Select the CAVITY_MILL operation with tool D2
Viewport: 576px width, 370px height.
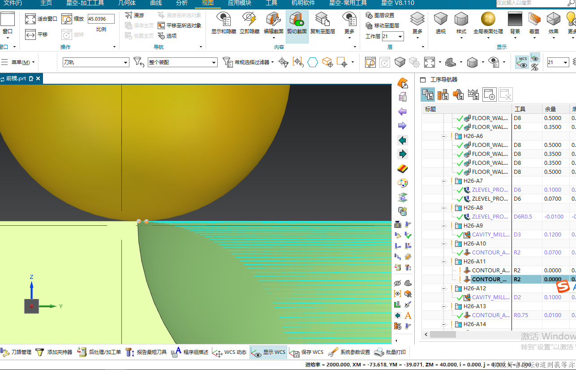point(499,297)
